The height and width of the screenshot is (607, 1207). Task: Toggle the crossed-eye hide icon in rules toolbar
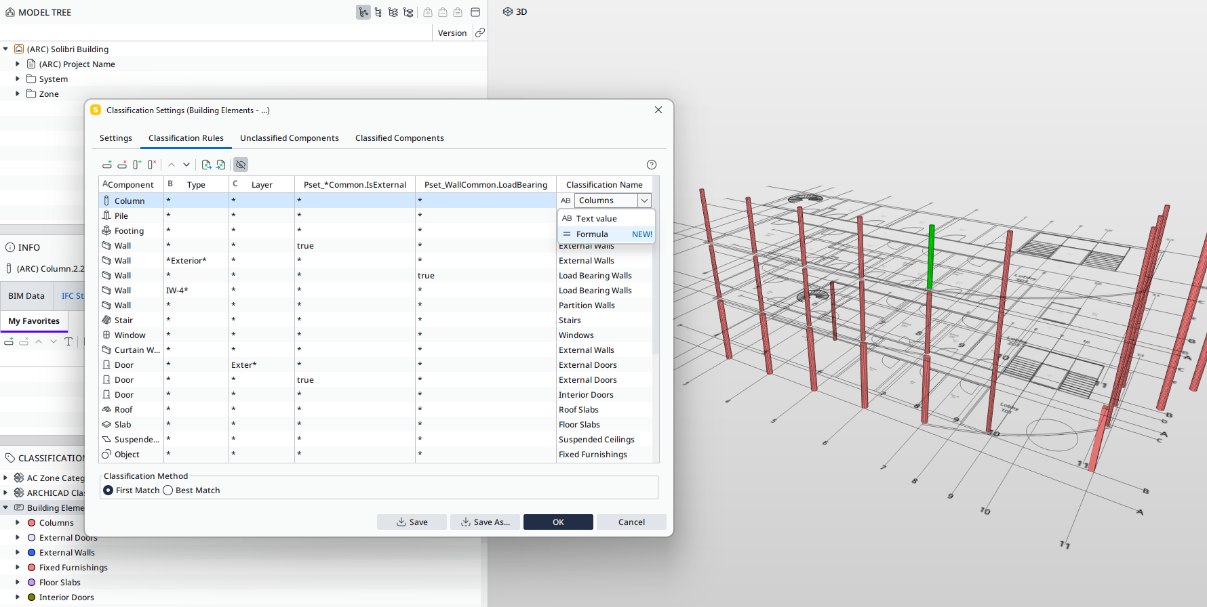(241, 165)
